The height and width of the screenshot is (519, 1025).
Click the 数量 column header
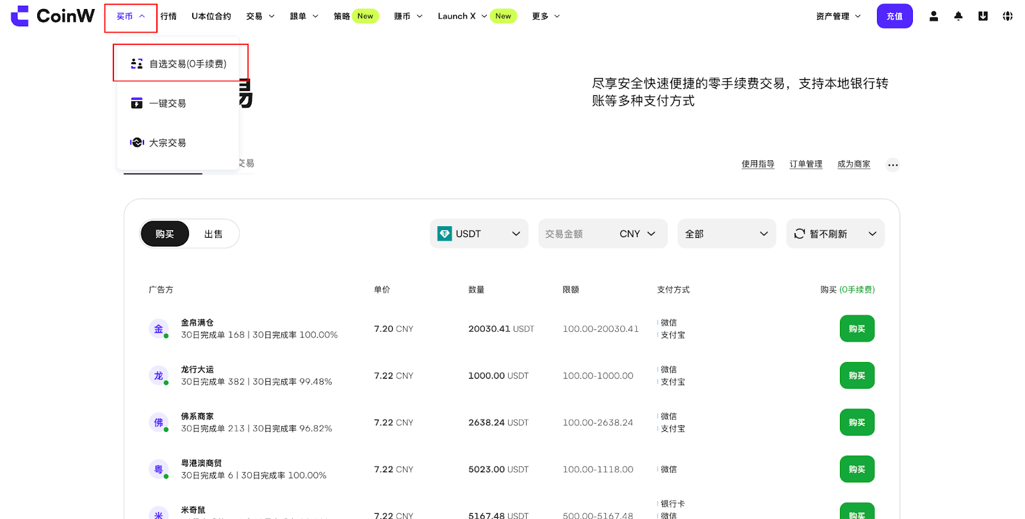(x=476, y=290)
